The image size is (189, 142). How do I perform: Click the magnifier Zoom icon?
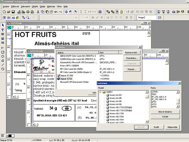click(x=28, y=18)
